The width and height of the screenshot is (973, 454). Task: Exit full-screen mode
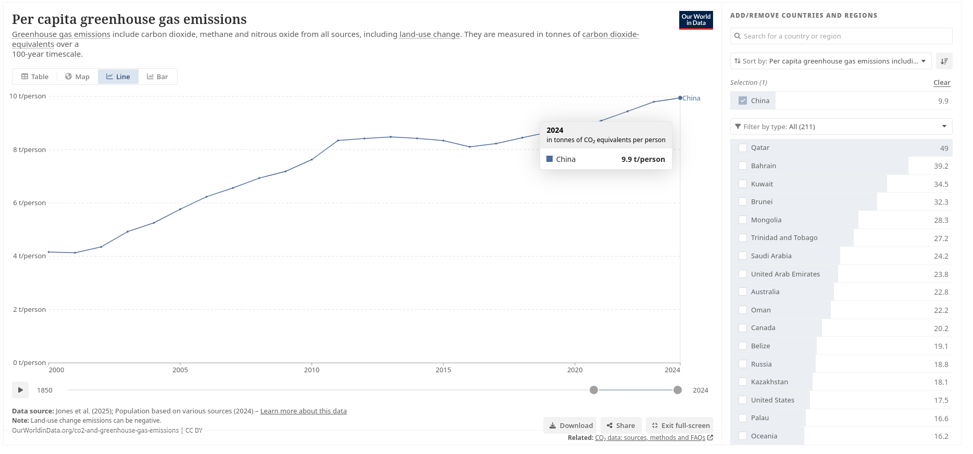[680, 425]
